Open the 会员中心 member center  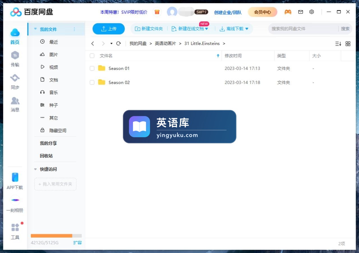pos(263,12)
